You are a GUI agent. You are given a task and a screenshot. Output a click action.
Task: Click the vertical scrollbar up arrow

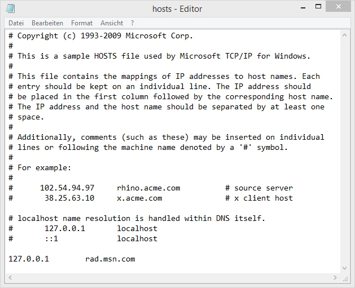point(345,35)
